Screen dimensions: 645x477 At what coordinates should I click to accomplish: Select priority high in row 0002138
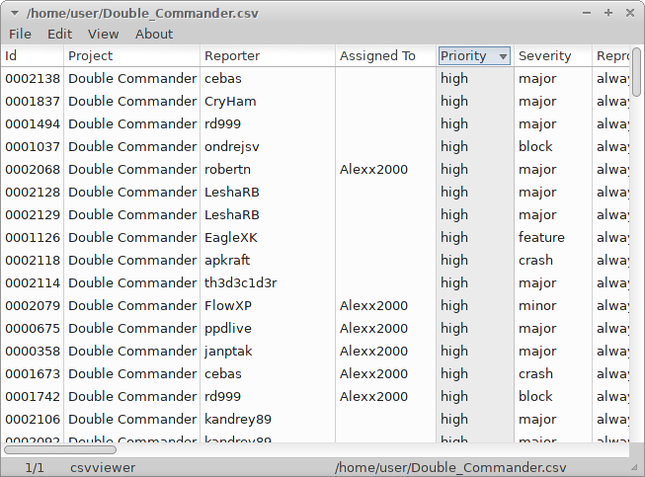point(454,79)
